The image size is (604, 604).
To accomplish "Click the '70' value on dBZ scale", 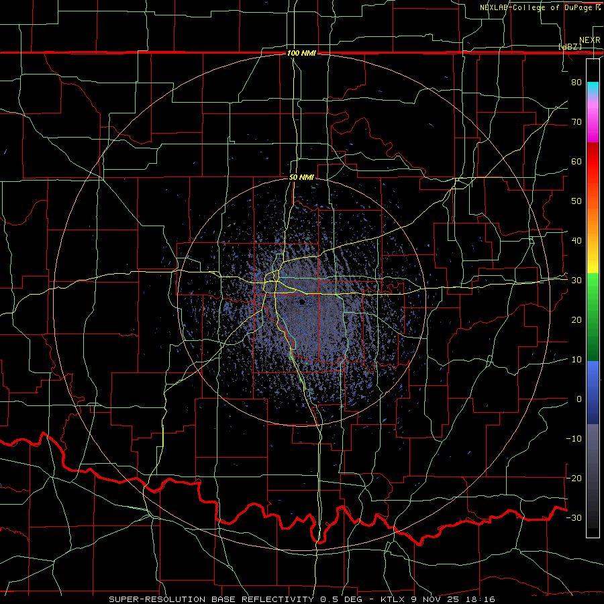I will coord(576,121).
